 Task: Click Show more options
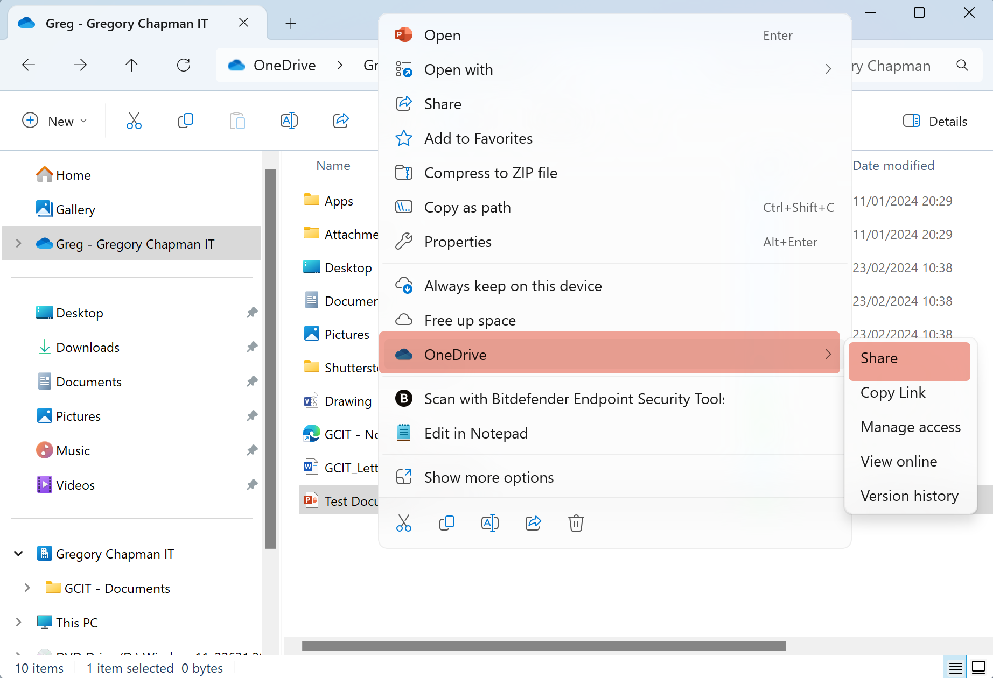488,478
